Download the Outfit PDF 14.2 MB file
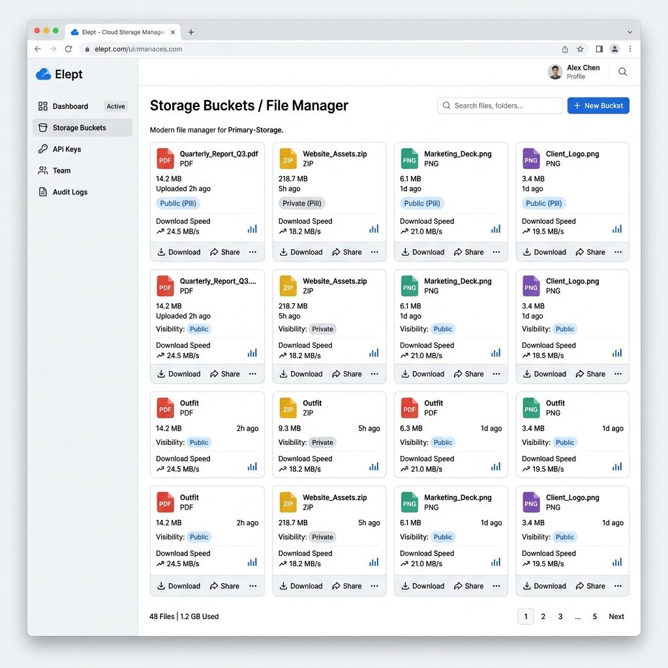 pyautogui.click(x=179, y=586)
